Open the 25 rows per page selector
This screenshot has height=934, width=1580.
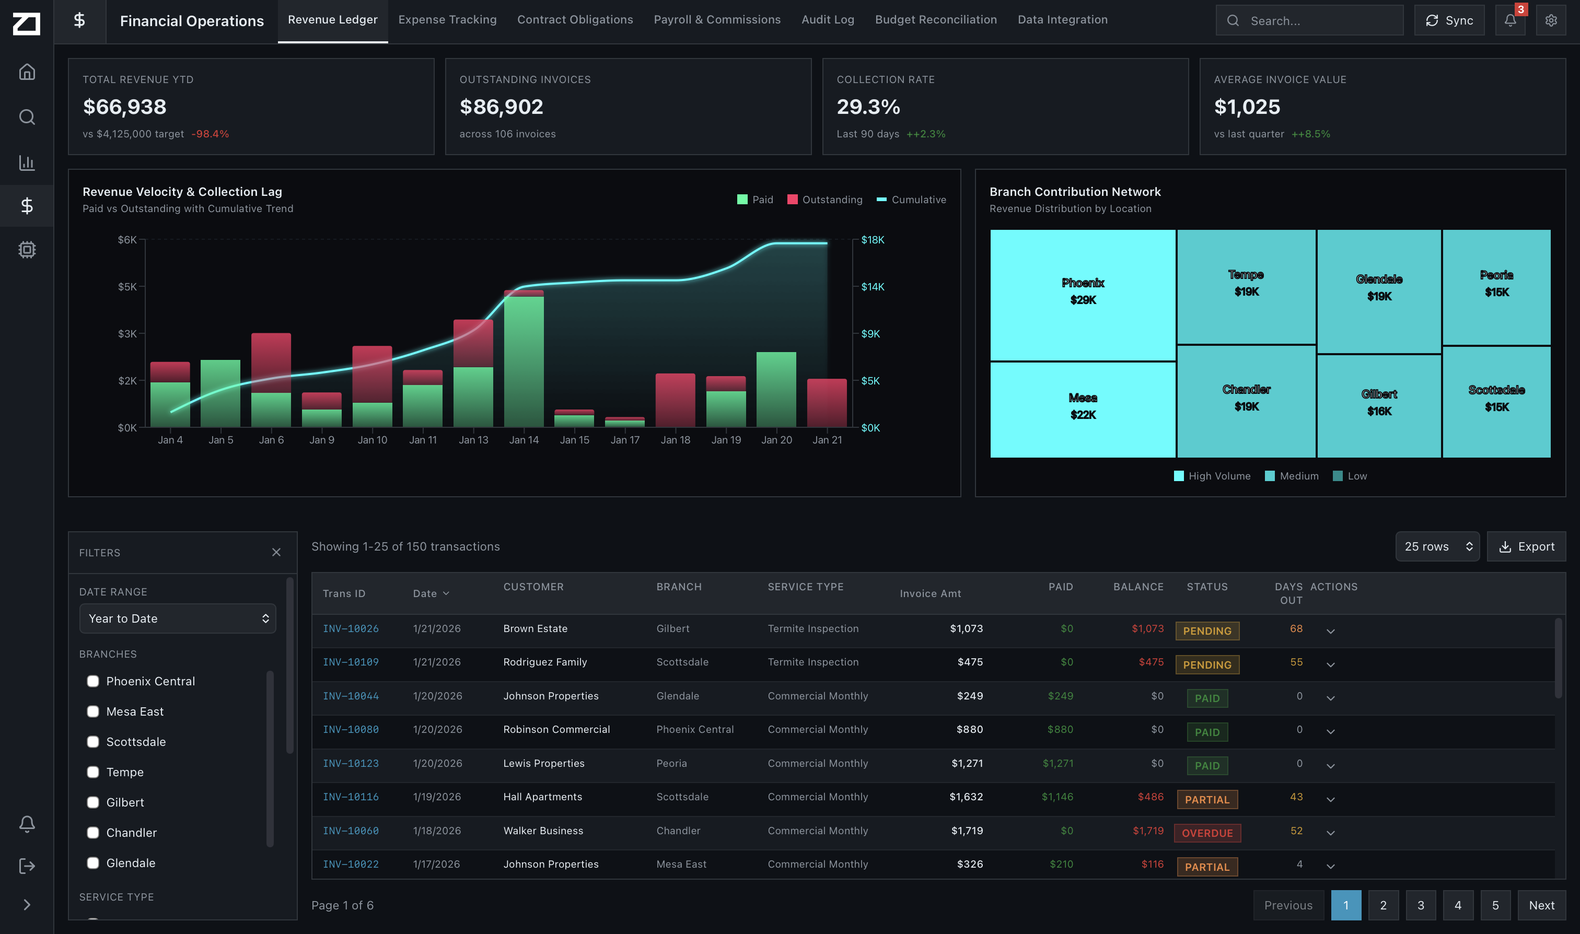(x=1437, y=546)
